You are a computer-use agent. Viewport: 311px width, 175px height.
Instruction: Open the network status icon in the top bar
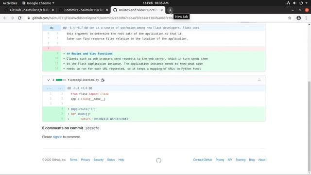288,3
